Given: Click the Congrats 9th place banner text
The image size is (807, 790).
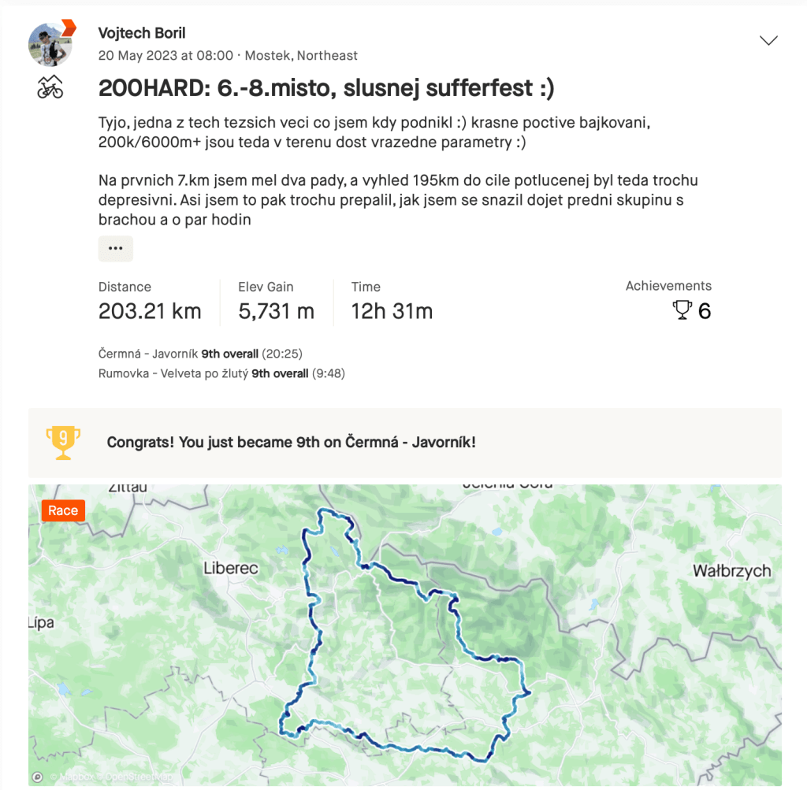Looking at the screenshot, I should (x=291, y=442).
